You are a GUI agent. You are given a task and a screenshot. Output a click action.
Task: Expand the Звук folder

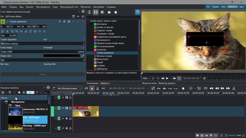pyautogui.click(x=7, y=106)
